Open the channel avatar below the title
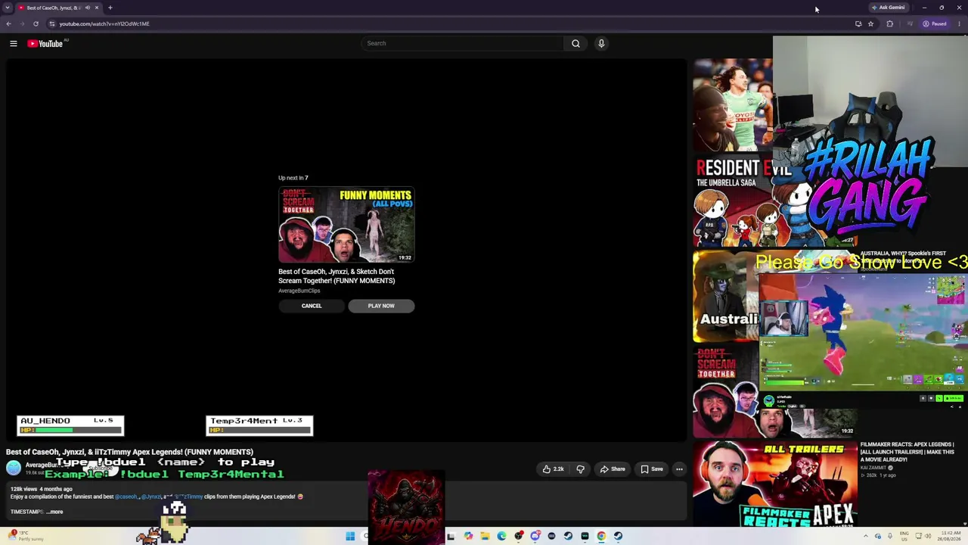 (14, 468)
